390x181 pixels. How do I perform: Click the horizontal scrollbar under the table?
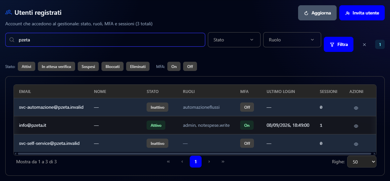[x=194, y=154]
